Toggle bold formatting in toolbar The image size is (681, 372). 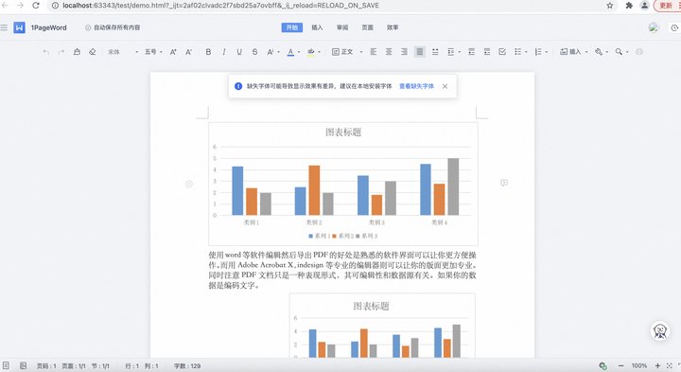(208, 52)
